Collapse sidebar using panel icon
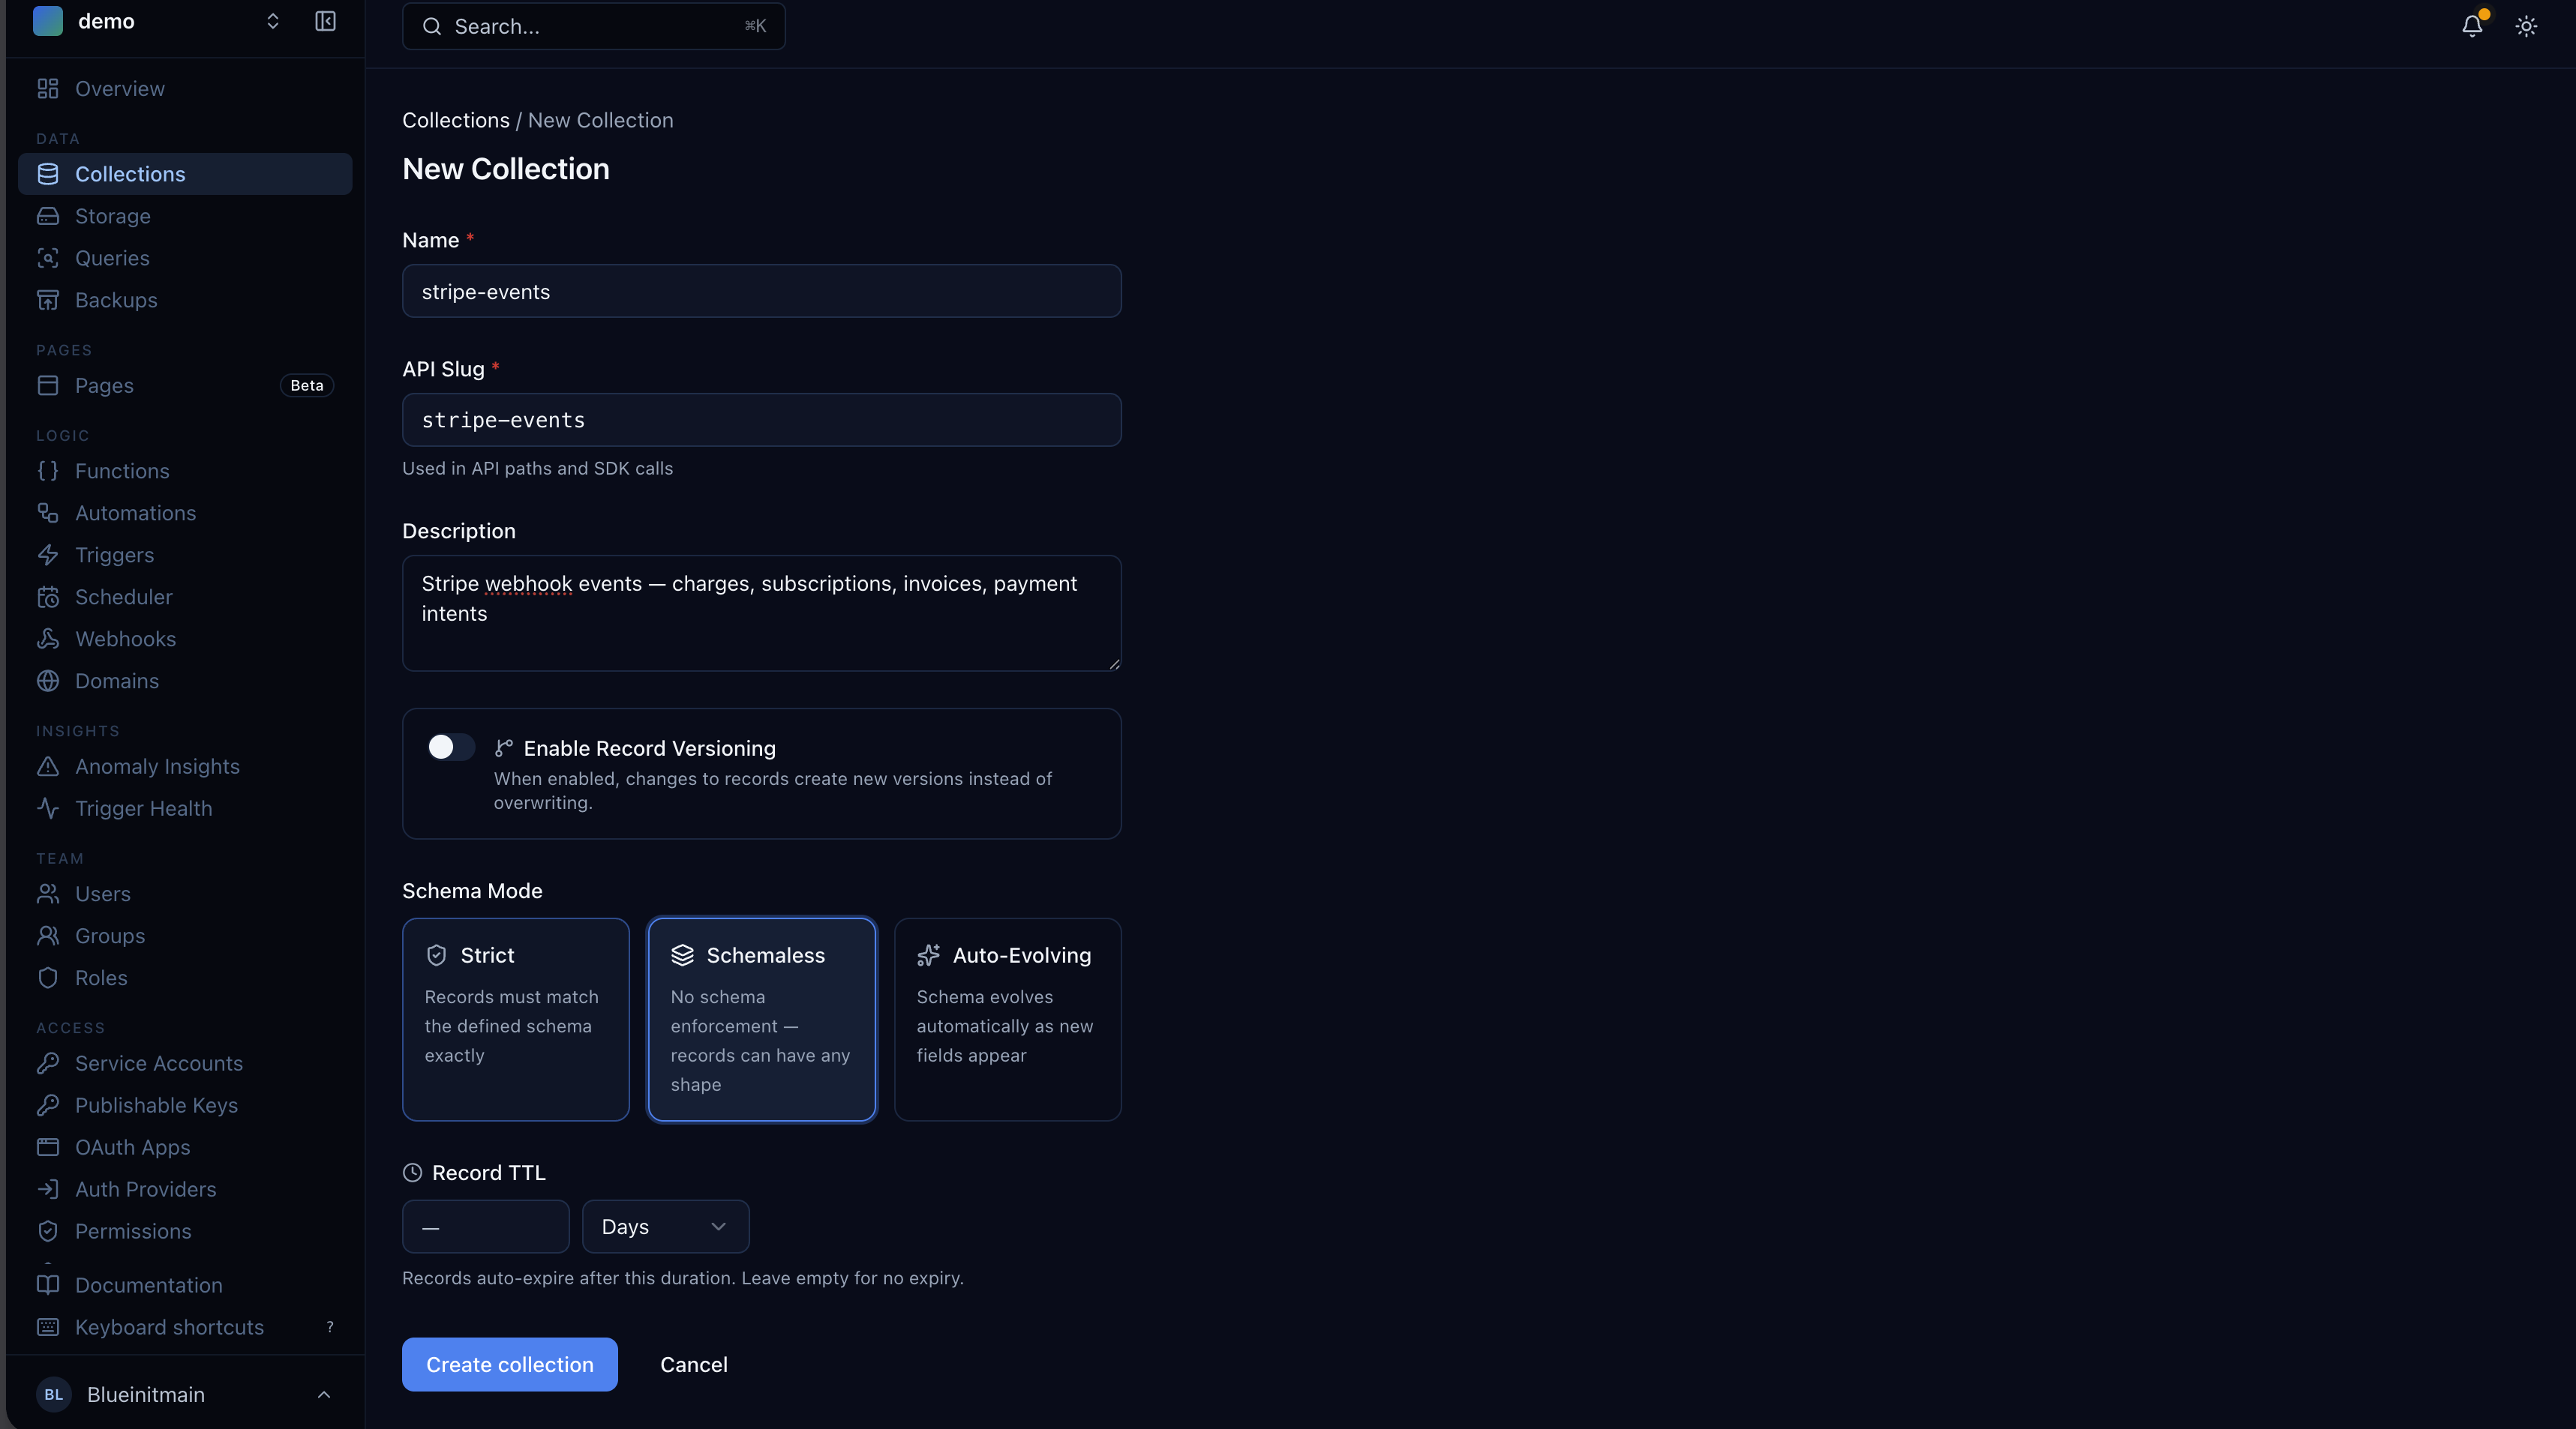 pos(325,22)
